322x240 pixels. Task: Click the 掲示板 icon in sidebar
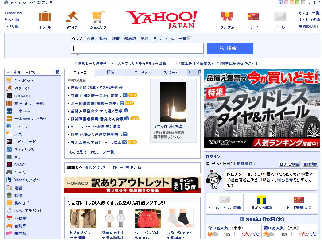[x=9, y=233]
